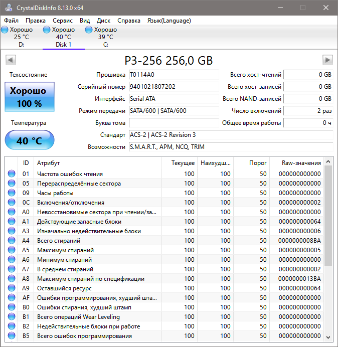Click the serial number field
Viewport: 338px width, 347px height.
(x=174, y=87)
